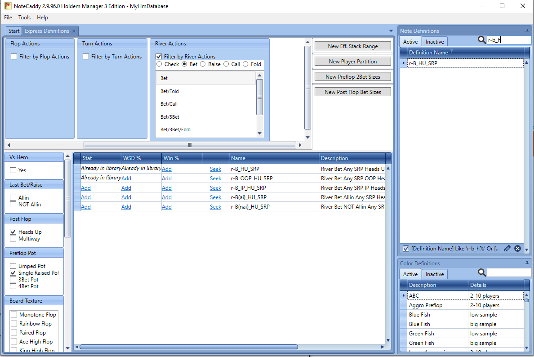Check the Limped Pot checkbox
Viewport: 534px width, 357px height.
[x=13, y=266]
